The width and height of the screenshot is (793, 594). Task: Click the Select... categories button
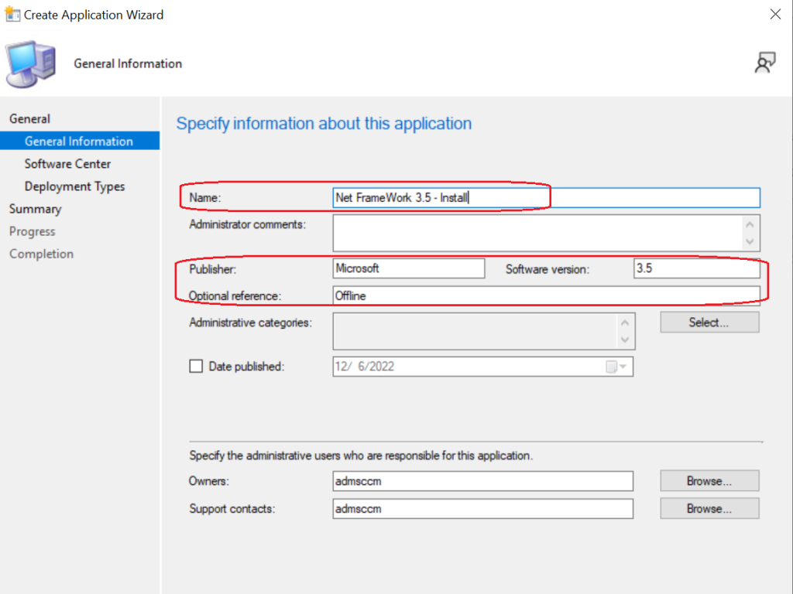(709, 323)
